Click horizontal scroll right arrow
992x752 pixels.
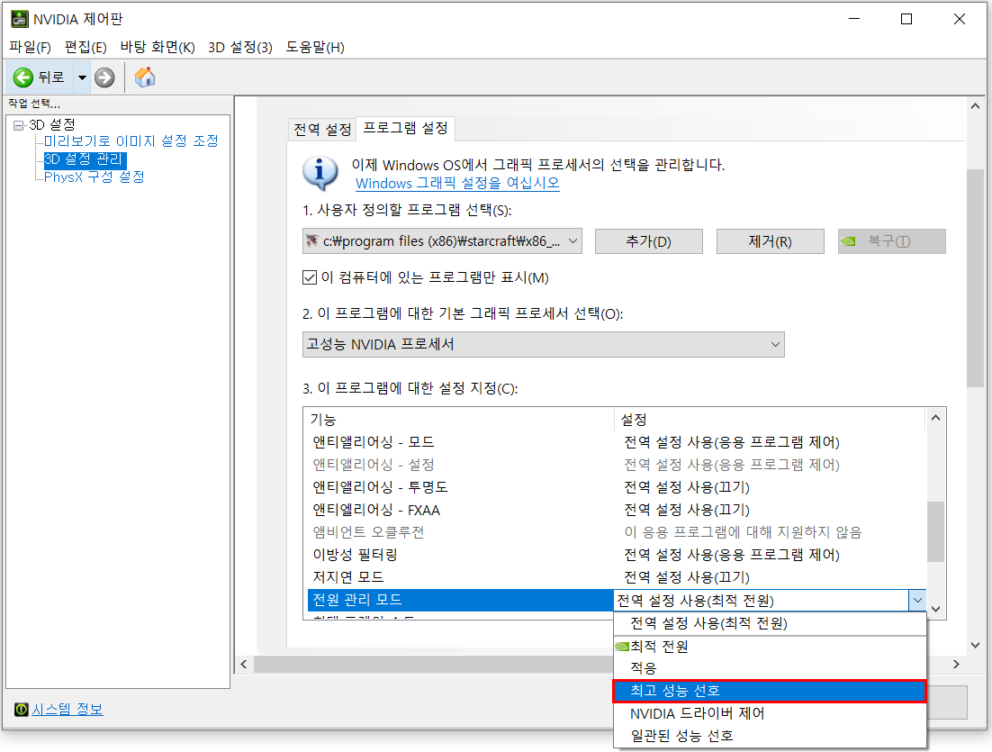[956, 664]
